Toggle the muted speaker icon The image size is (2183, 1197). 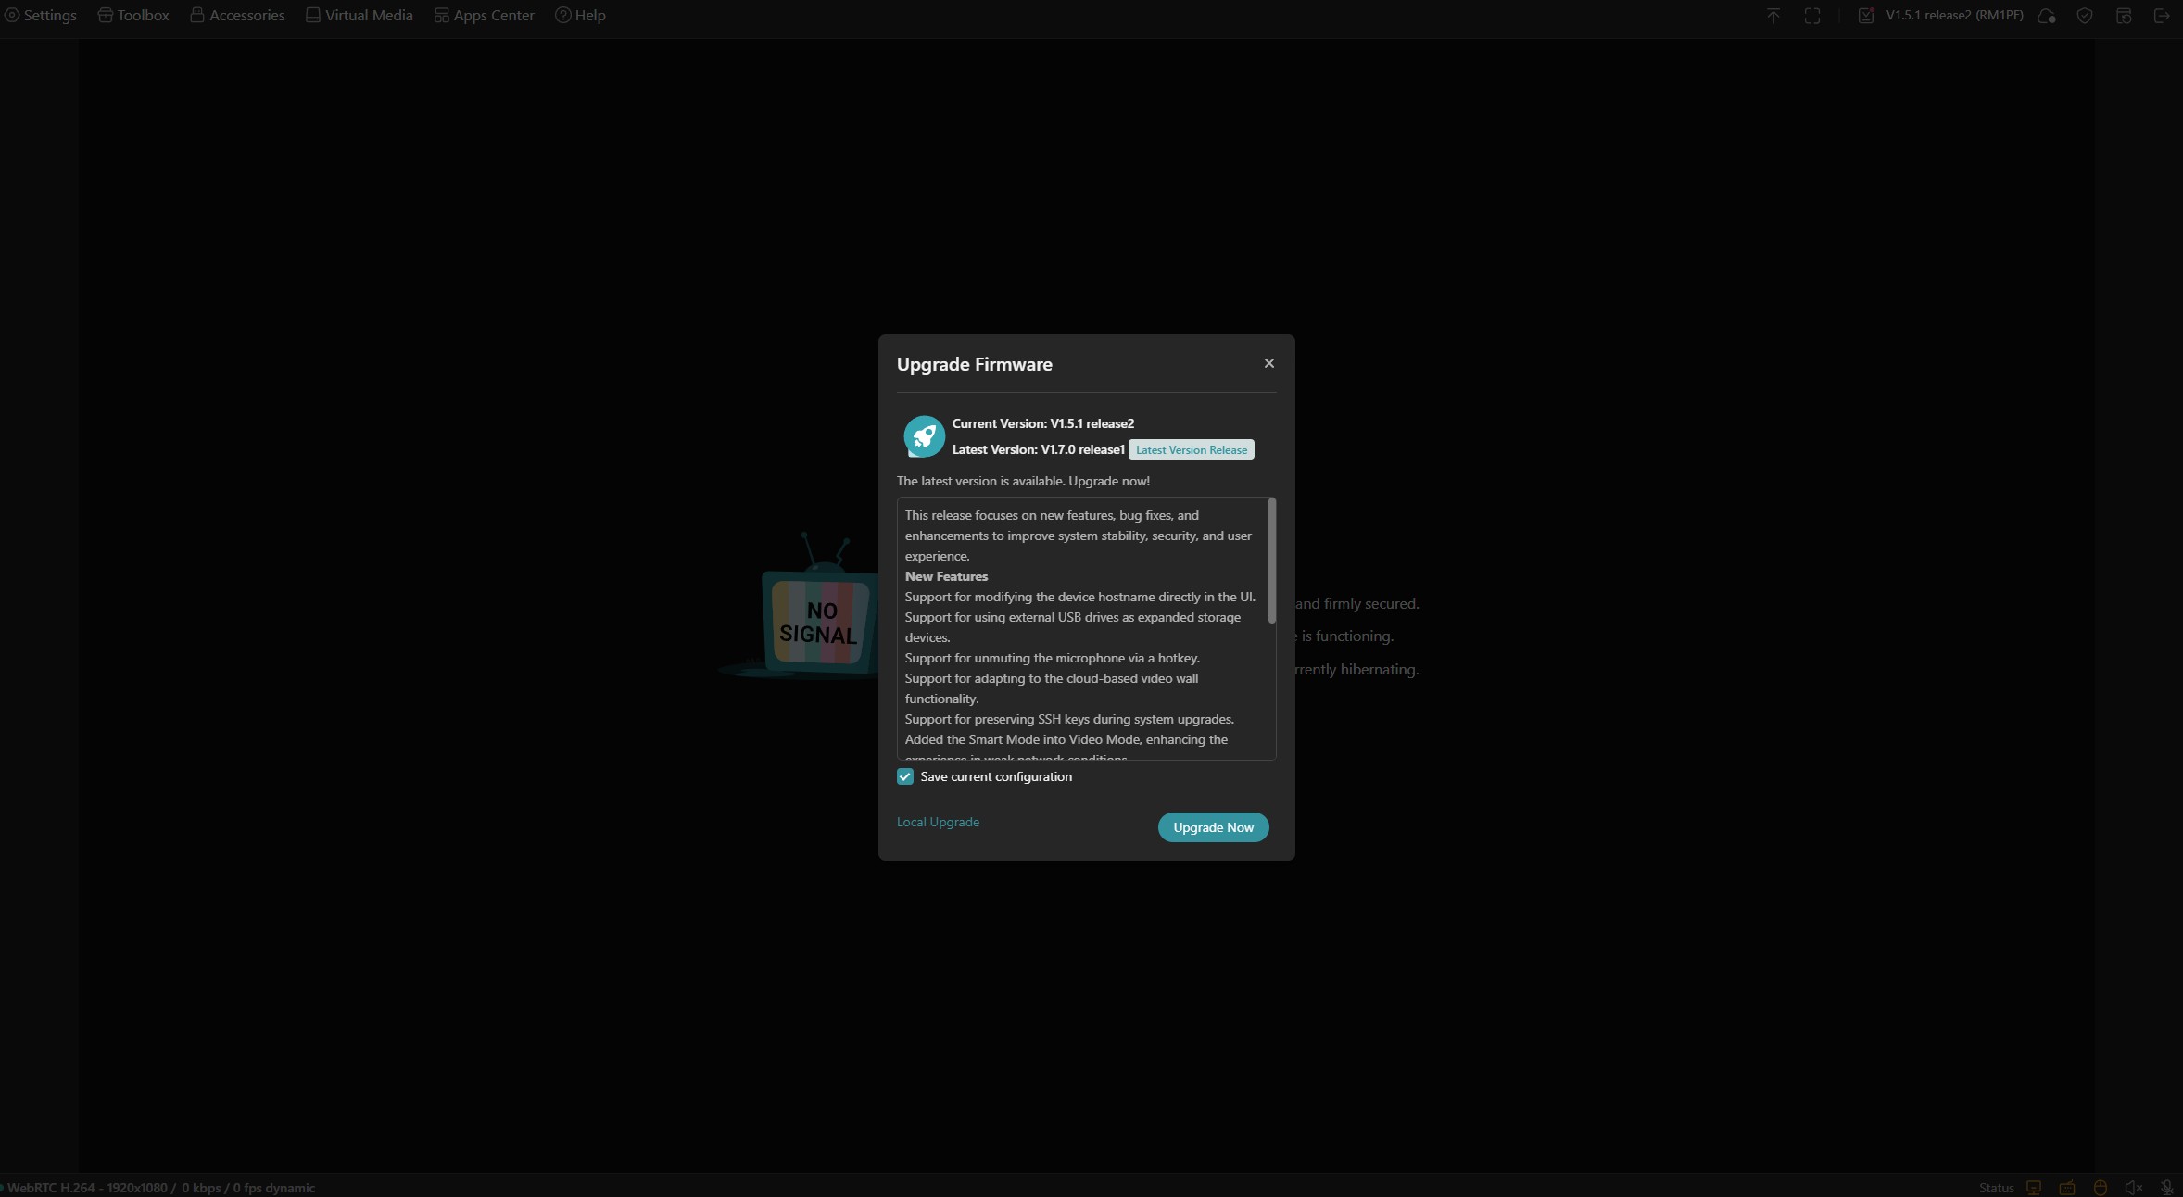point(2134,1188)
